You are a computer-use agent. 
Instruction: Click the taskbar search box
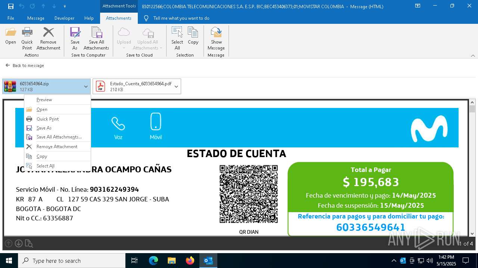click(x=72, y=261)
